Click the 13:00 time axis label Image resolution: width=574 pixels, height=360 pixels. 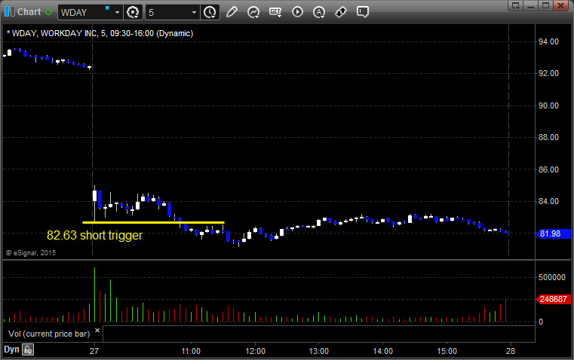318,351
